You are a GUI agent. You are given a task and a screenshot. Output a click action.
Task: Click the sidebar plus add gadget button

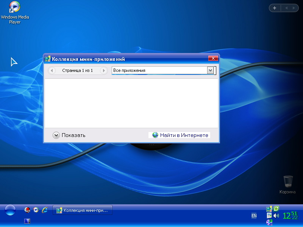(275, 8)
